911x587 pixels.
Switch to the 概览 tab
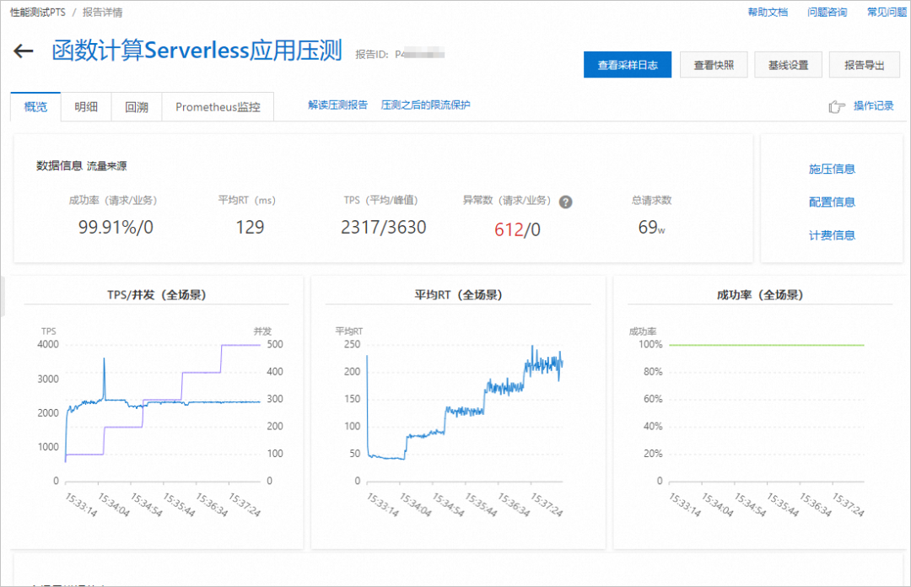point(35,107)
